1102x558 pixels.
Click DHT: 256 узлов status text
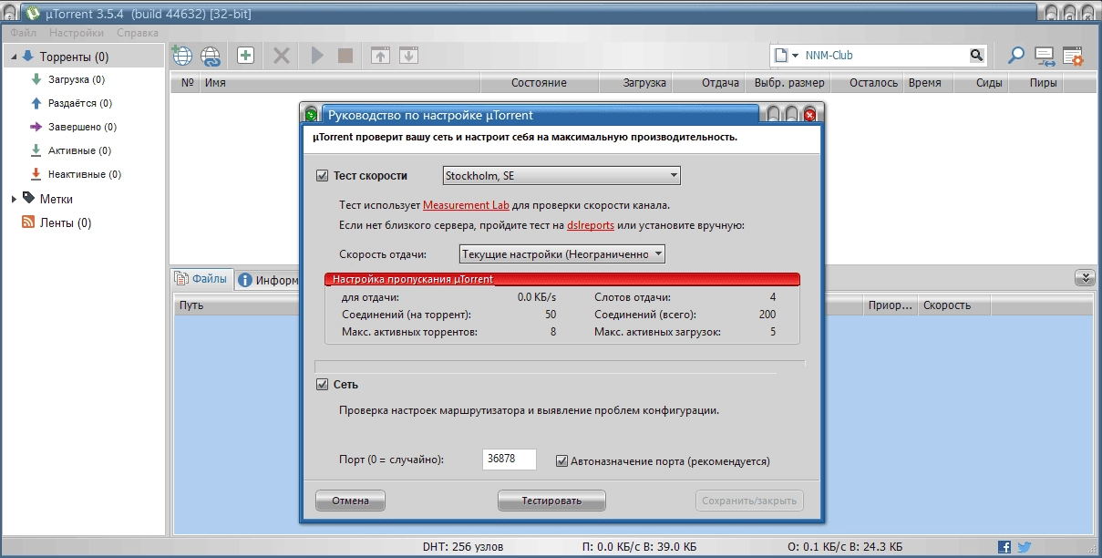(x=464, y=547)
